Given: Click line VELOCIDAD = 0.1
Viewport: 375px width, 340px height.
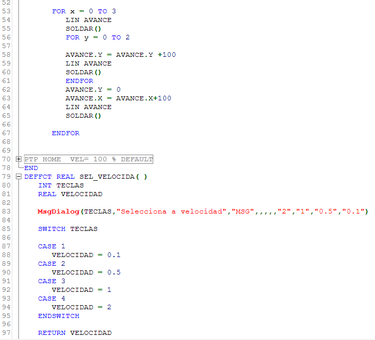Looking at the screenshot, I should [86, 255].
